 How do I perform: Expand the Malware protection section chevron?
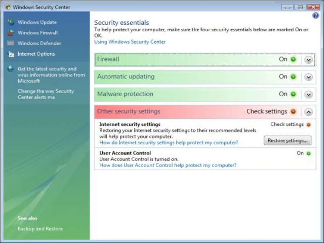(308, 94)
